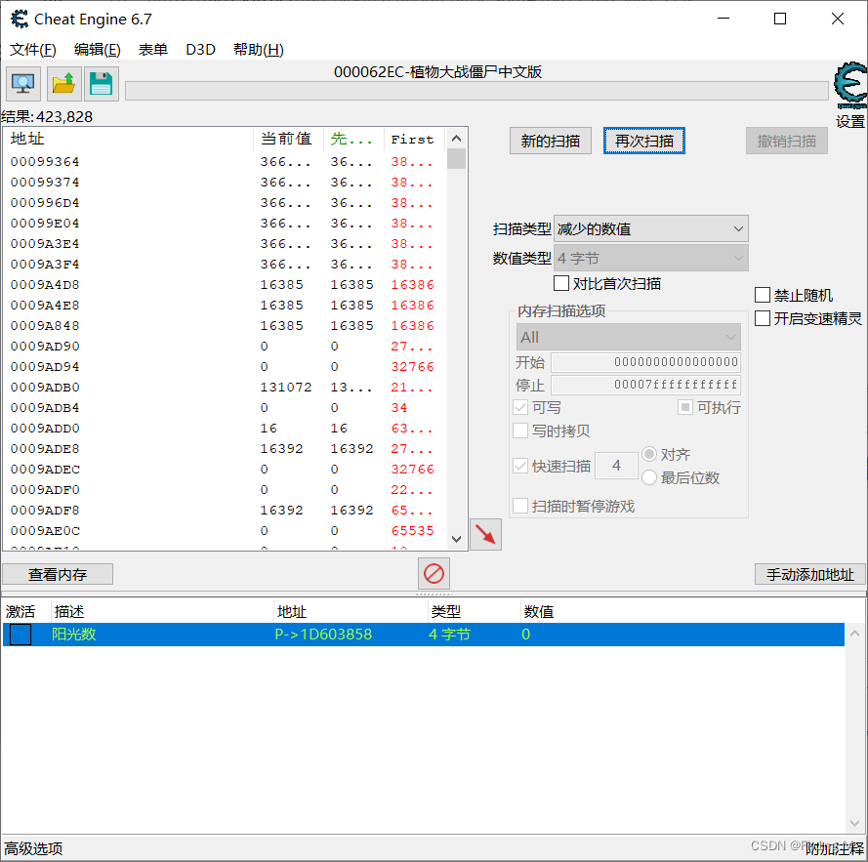Click the 当前值 column header
Viewport: 868px width, 862px height.
pyautogui.click(x=288, y=139)
